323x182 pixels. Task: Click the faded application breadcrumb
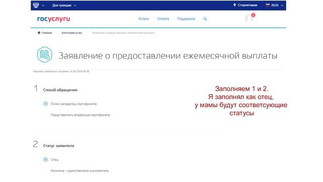tap(123, 33)
